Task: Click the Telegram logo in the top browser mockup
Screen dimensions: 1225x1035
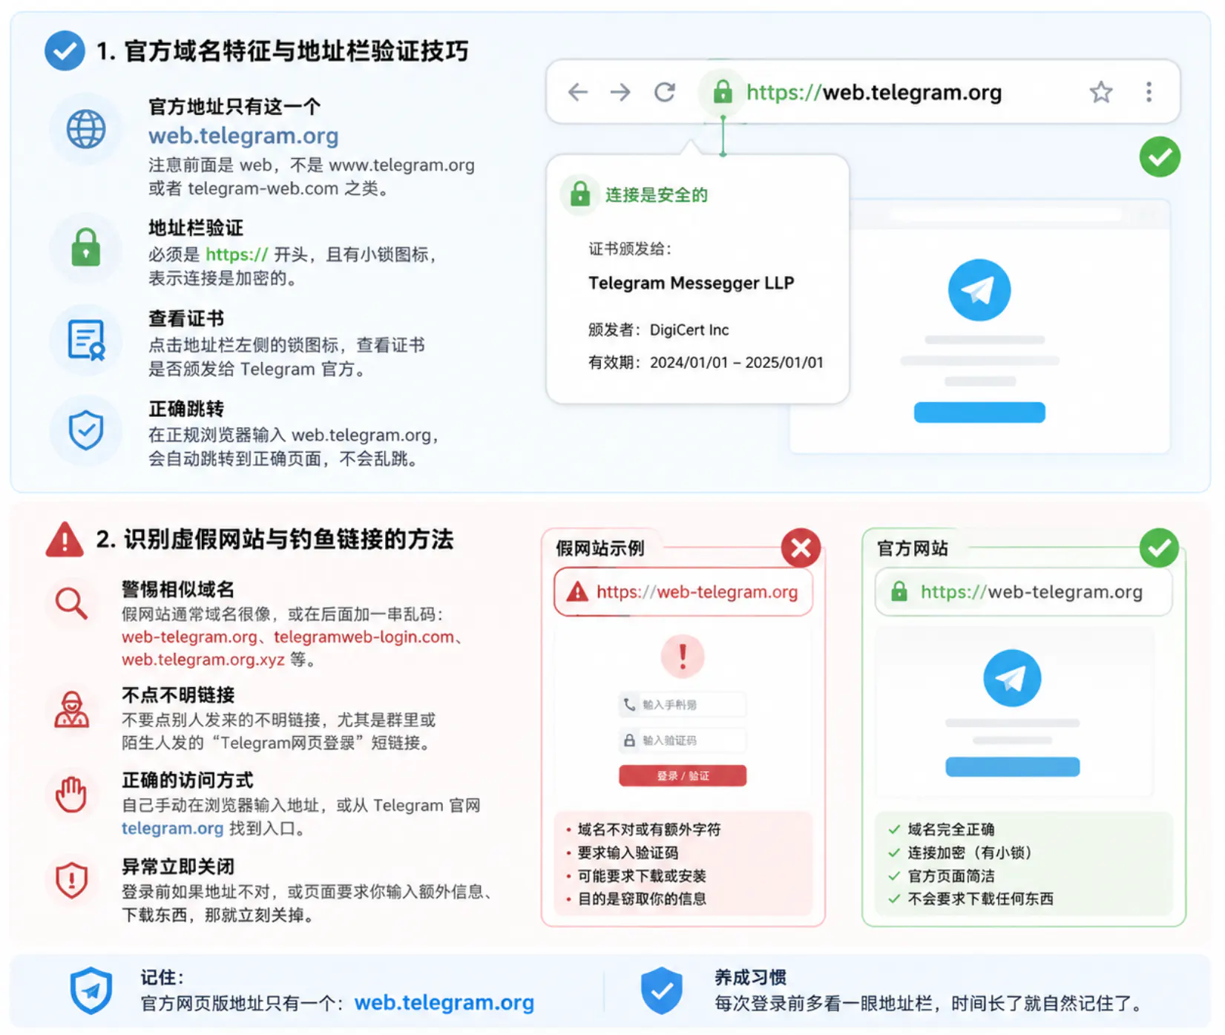Action: click(x=979, y=289)
